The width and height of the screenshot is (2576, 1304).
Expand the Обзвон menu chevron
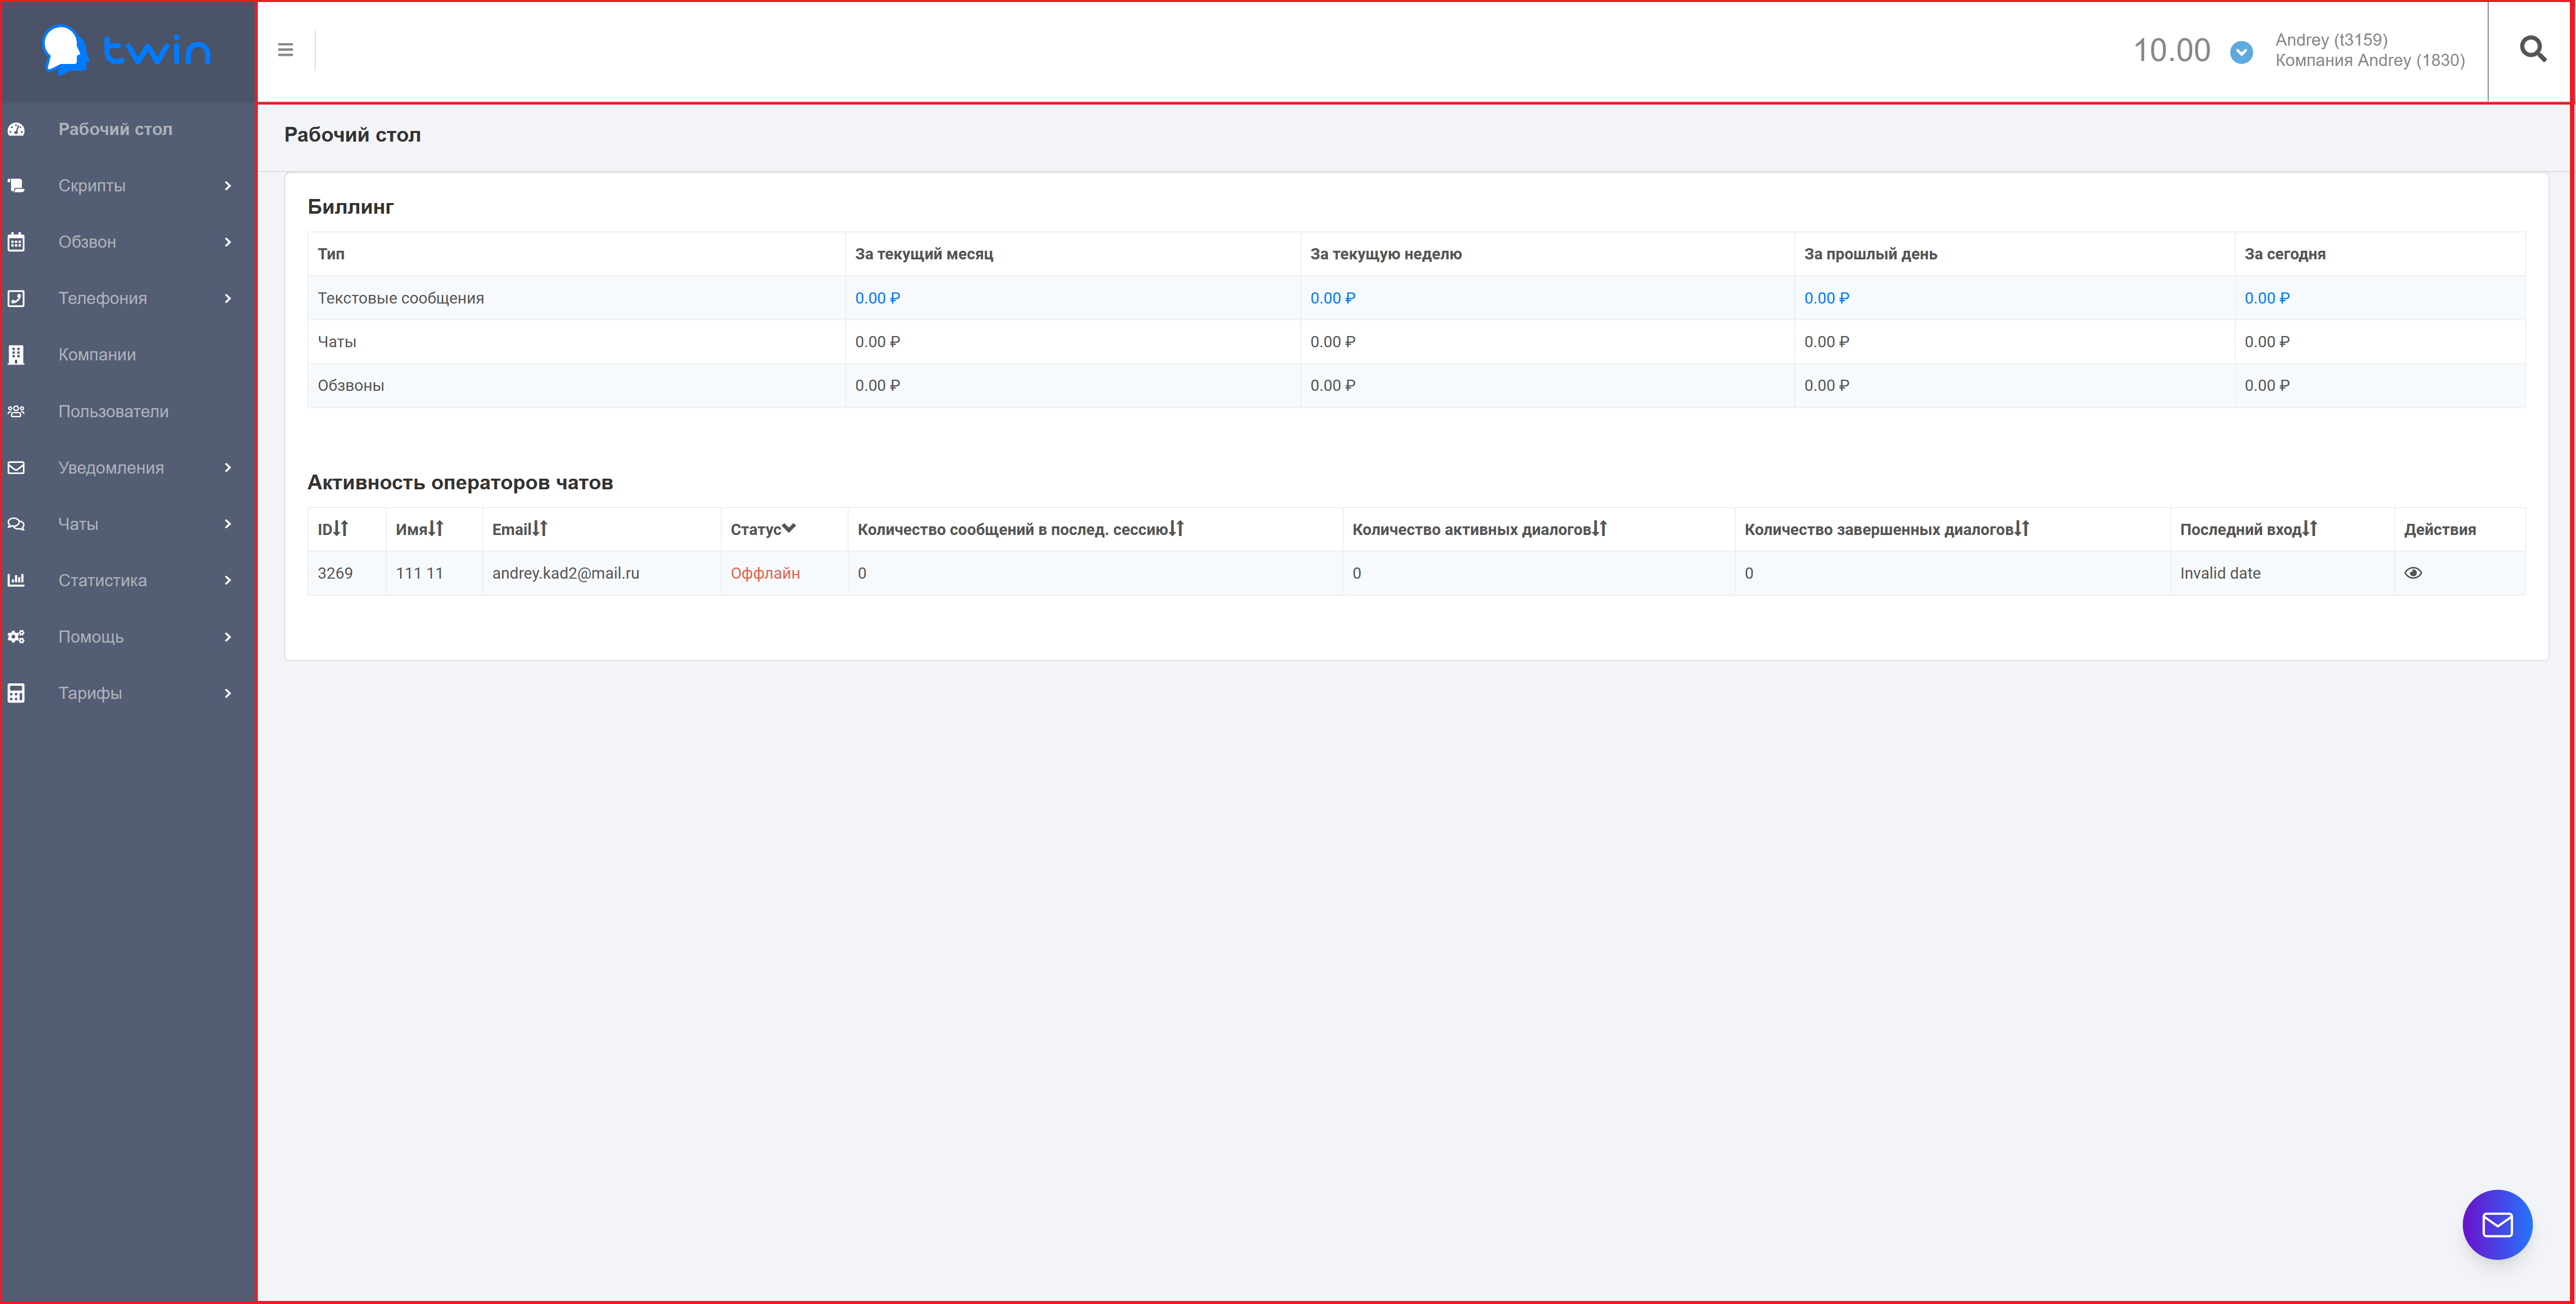tap(228, 242)
